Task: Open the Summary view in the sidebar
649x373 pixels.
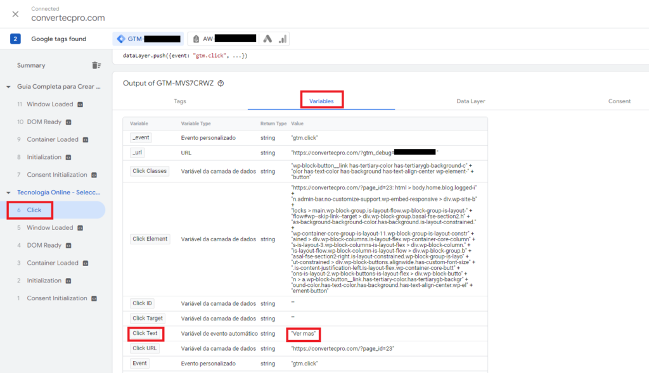Action: click(x=31, y=65)
